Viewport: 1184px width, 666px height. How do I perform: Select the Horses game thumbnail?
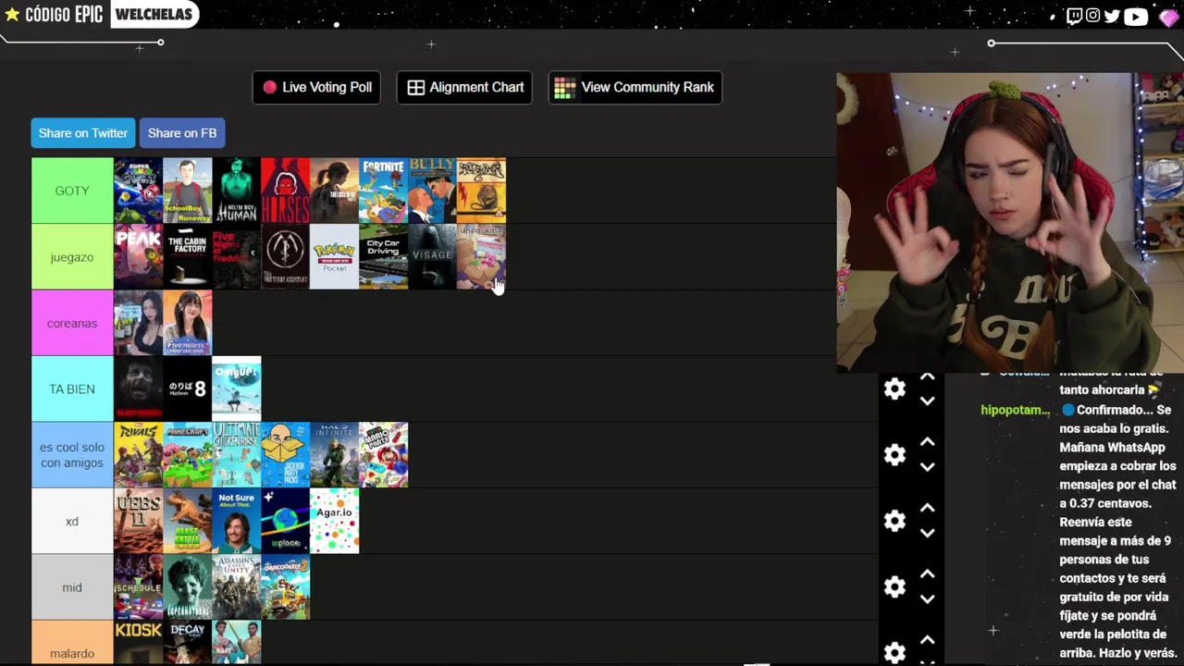pyautogui.click(x=285, y=191)
